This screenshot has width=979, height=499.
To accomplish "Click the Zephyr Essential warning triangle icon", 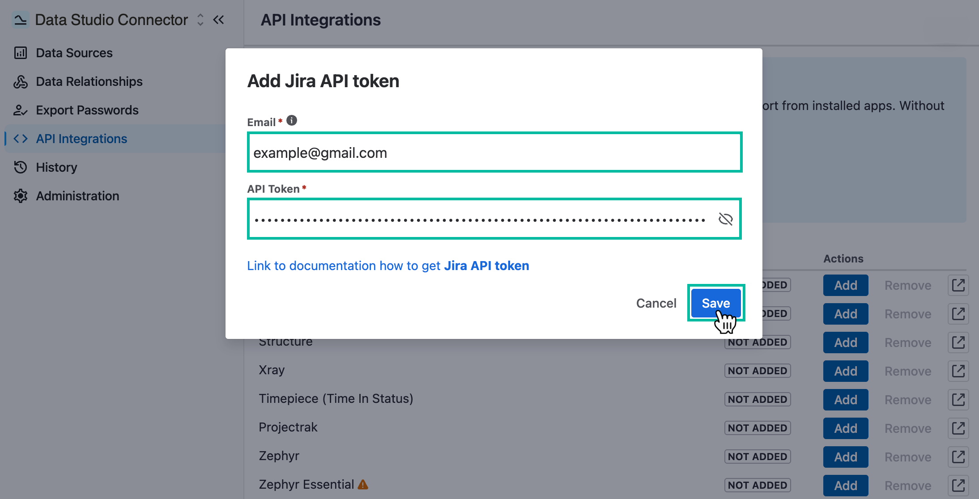I will pyautogui.click(x=363, y=485).
